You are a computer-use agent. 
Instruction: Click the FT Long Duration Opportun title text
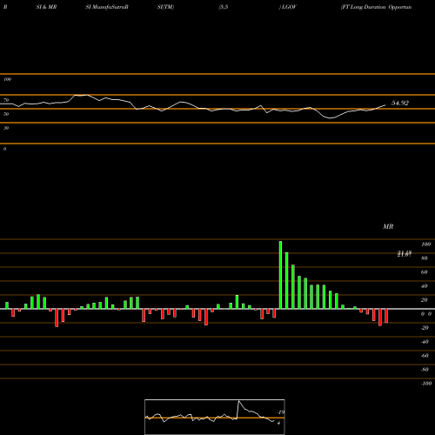click(x=377, y=7)
